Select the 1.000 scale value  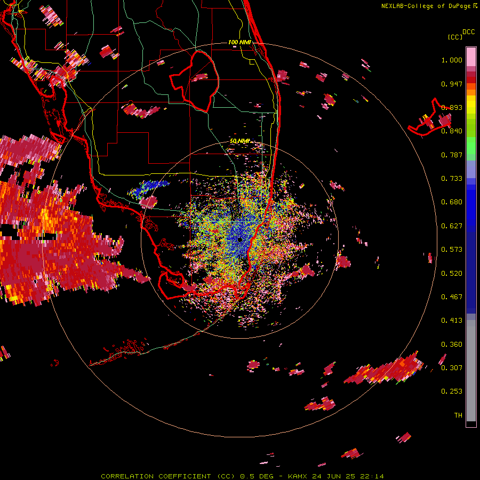pos(452,60)
